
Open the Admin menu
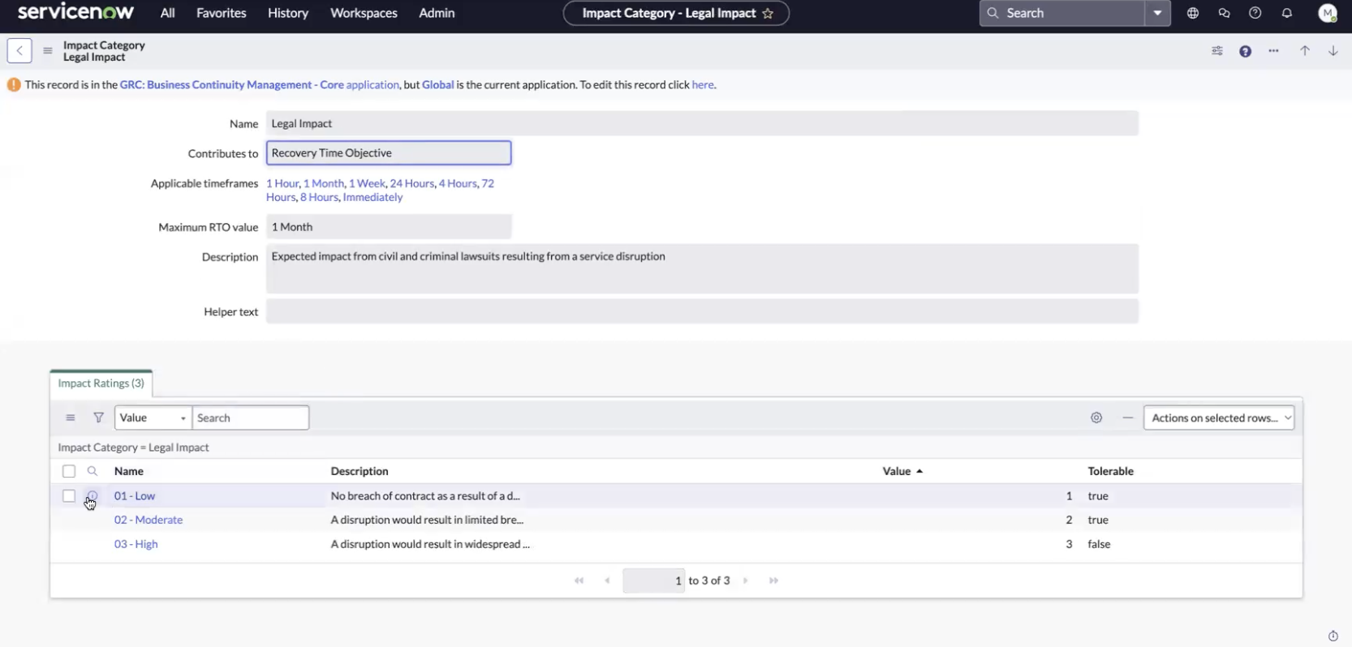coord(437,13)
